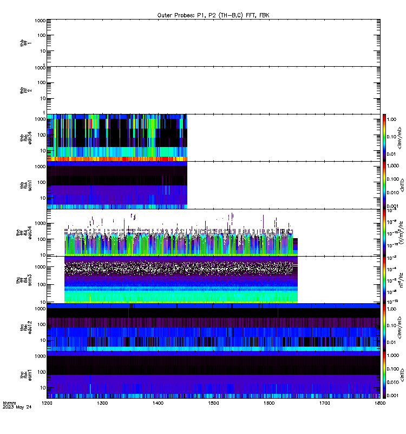Click the 1000 y-axis tick of thc fff eac34
The image size is (406, 434).
(x=40, y=224)
